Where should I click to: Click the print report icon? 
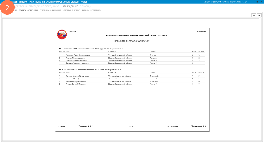tap(259, 15)
